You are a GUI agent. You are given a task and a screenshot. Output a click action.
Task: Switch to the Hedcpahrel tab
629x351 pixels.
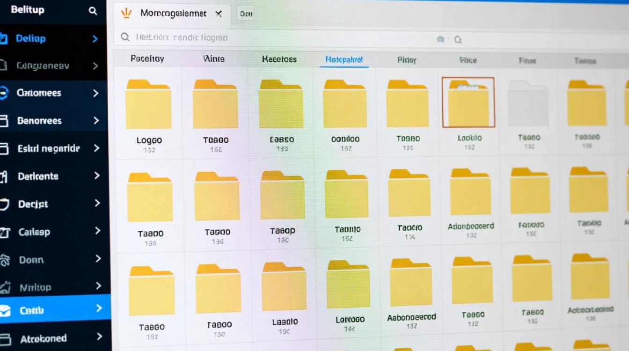pyautogui.click(x=344, y=60)
